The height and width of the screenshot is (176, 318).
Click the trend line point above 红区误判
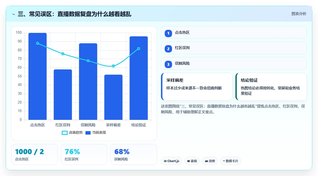[63, 54]
